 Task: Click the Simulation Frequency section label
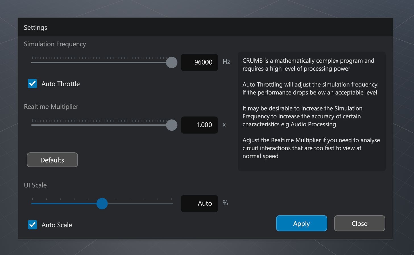[x=55, y=44]
